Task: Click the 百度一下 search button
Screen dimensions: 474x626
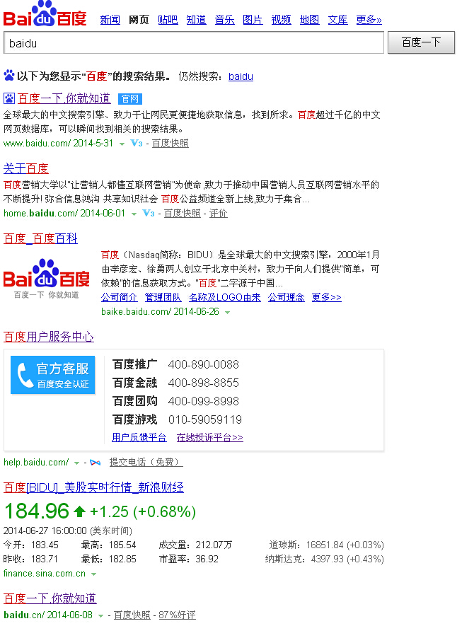Action: (421, 42)
